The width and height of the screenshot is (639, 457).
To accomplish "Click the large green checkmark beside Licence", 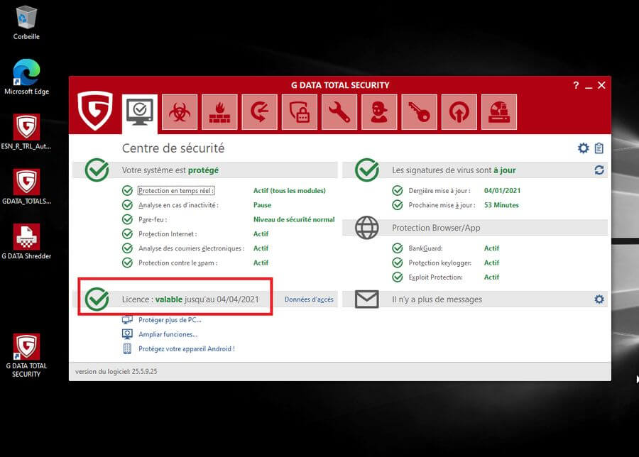I will click(x=97, y=299).
